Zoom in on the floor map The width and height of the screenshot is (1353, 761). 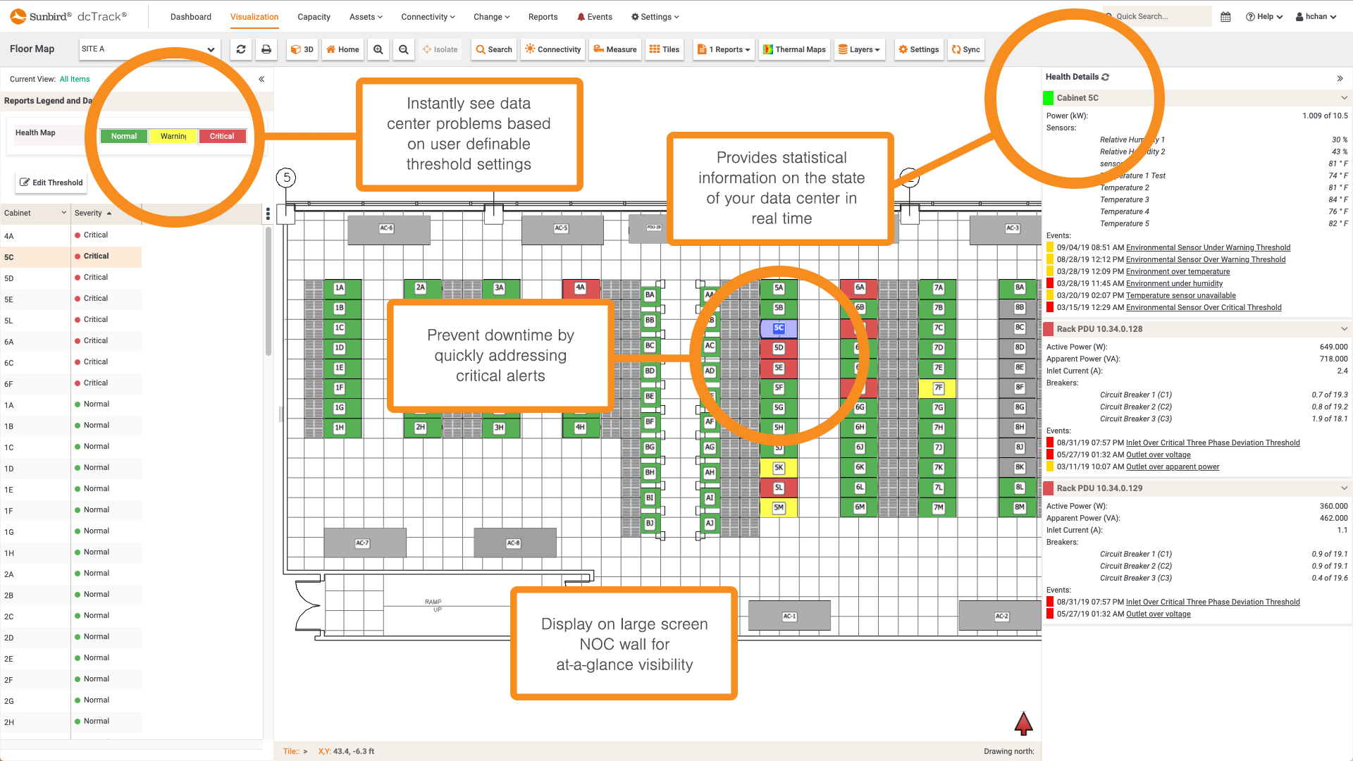pyautogui.click(x=378, y=49)
